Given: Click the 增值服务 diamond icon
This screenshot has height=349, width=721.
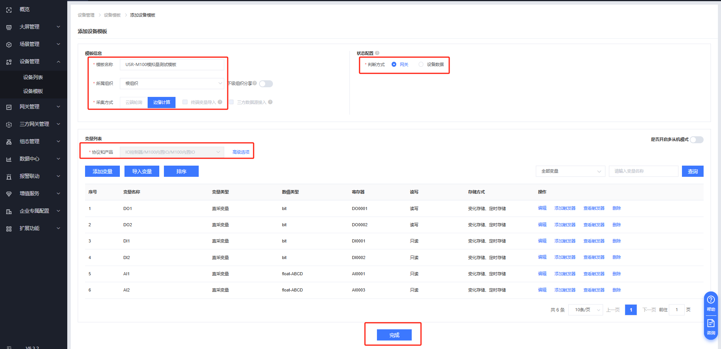Looking at the screenshot, I should [x=9, y=194].
